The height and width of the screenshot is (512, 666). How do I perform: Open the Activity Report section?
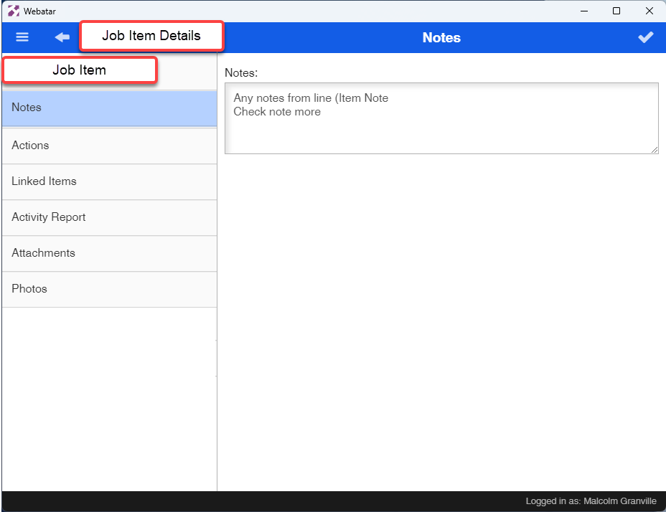110,217
